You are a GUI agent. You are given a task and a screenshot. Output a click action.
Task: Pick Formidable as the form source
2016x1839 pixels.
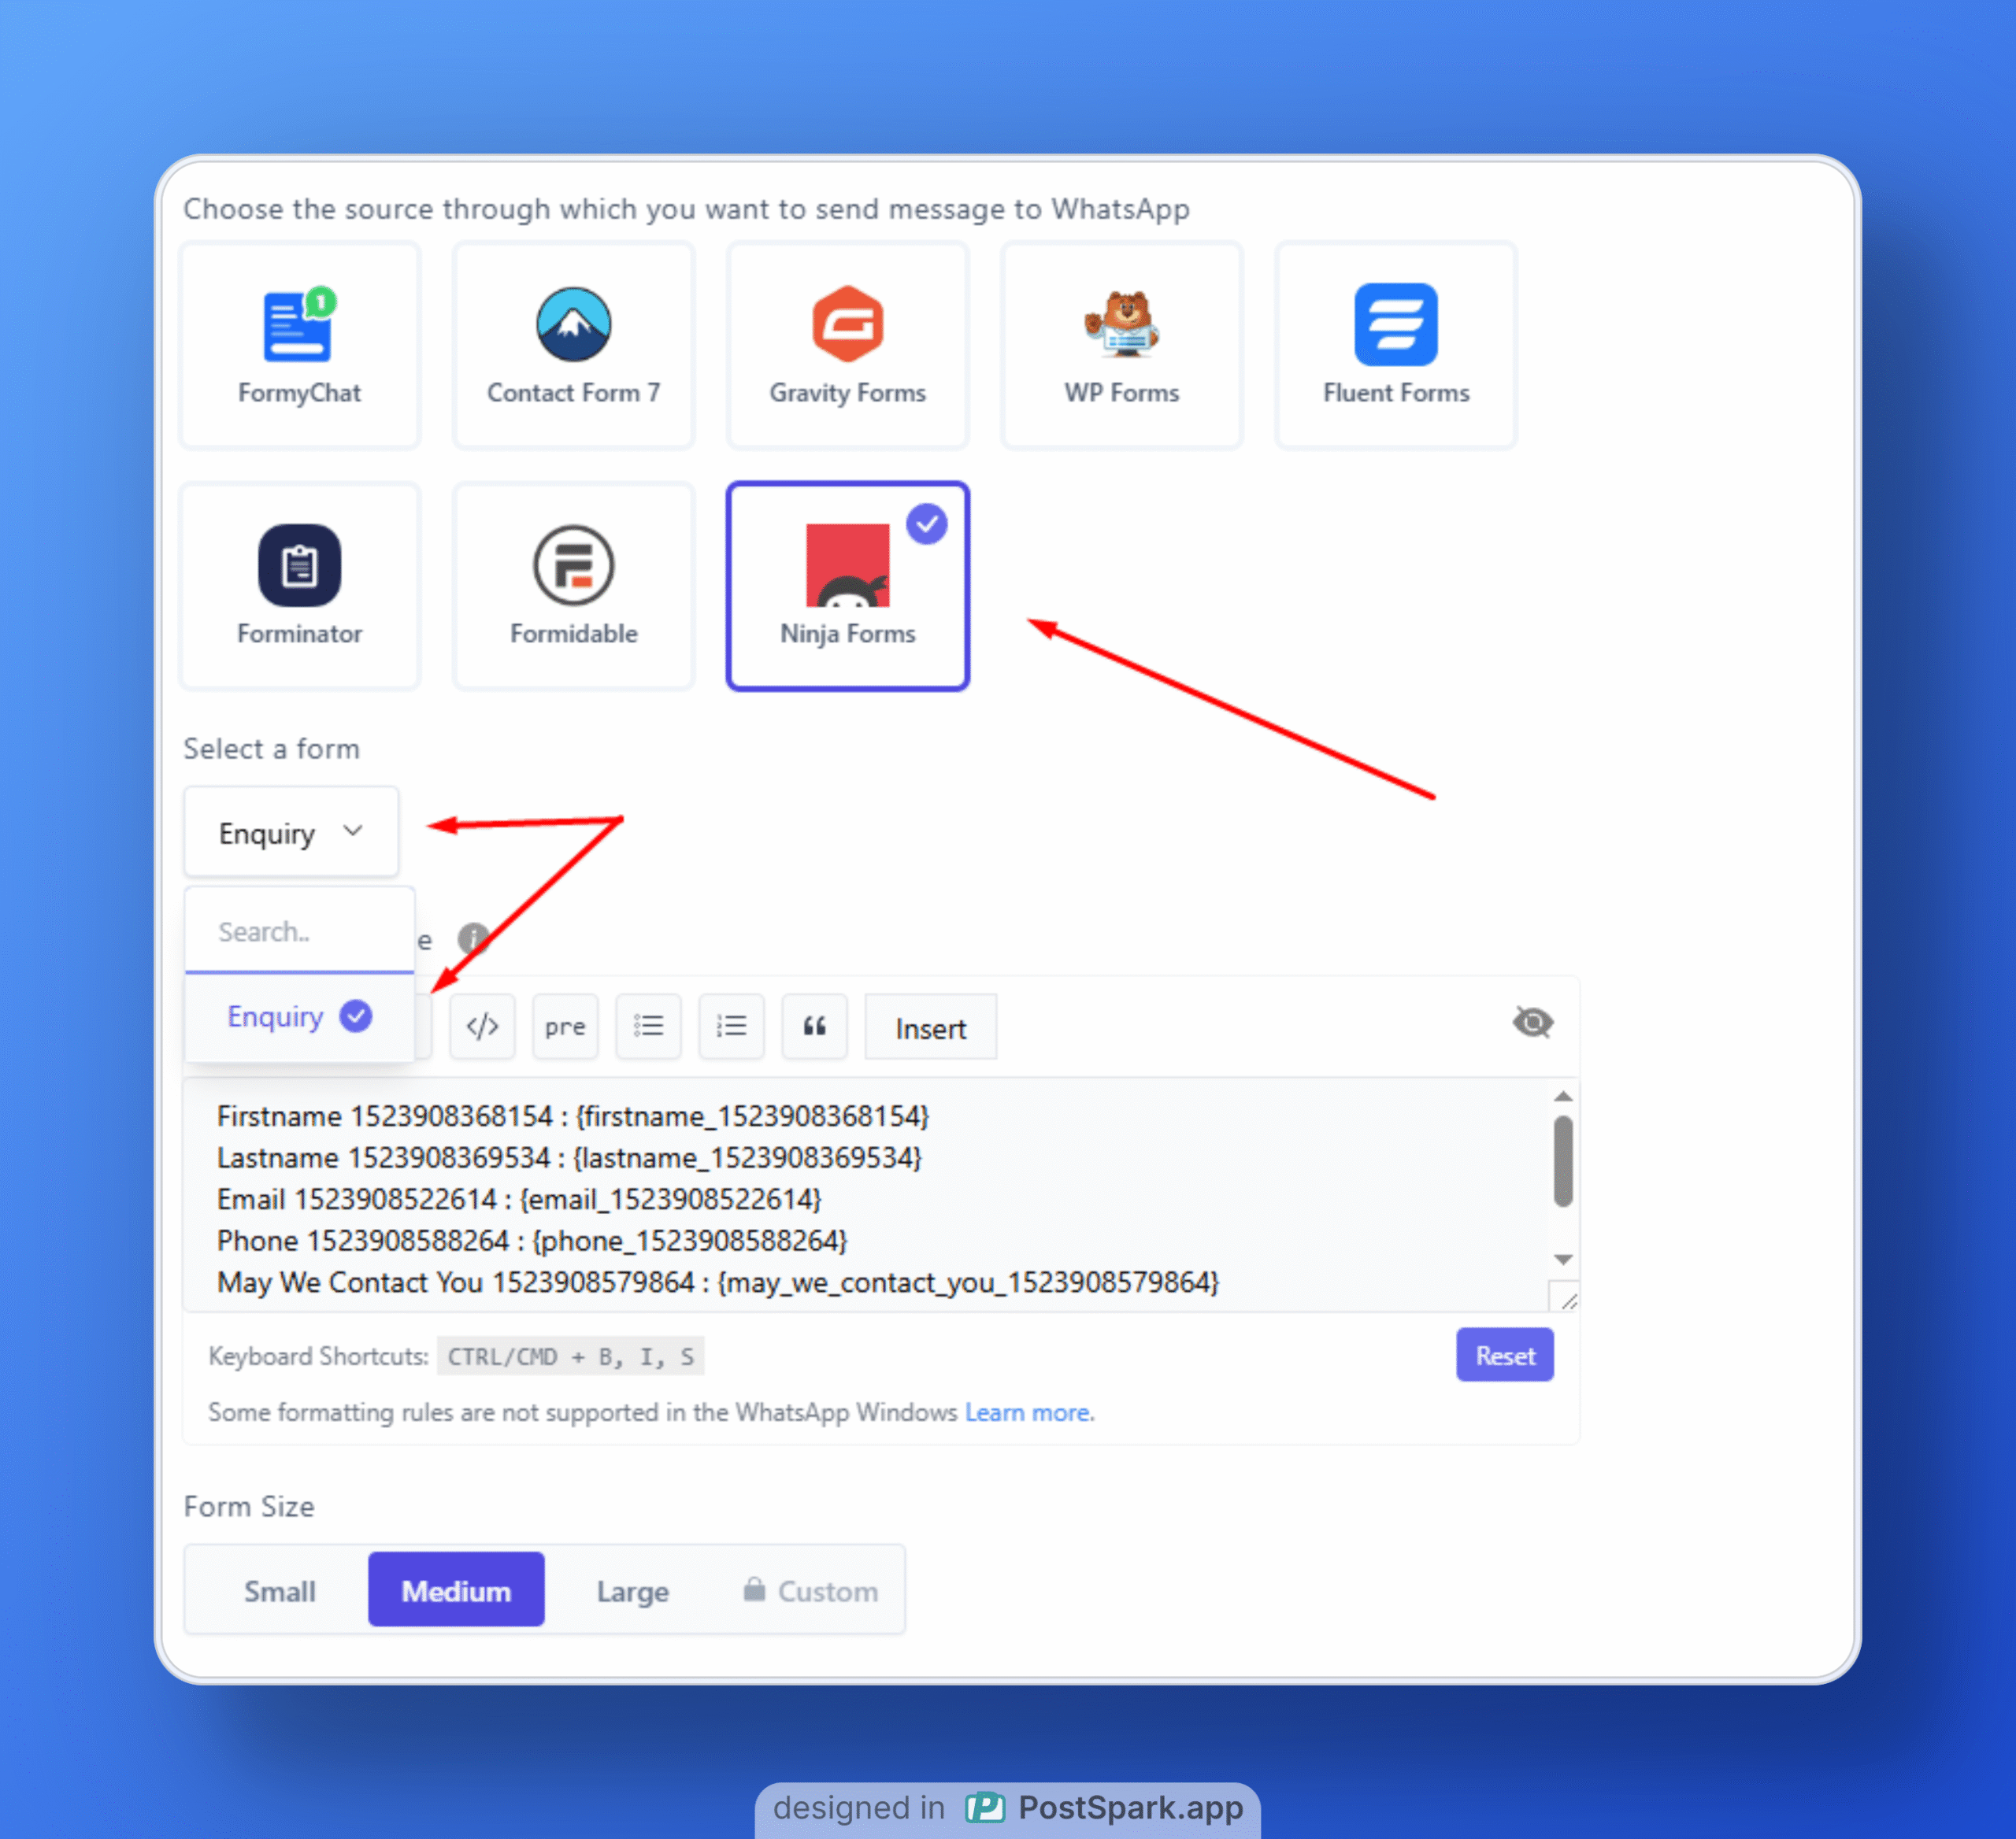click(x=573, y=586)
